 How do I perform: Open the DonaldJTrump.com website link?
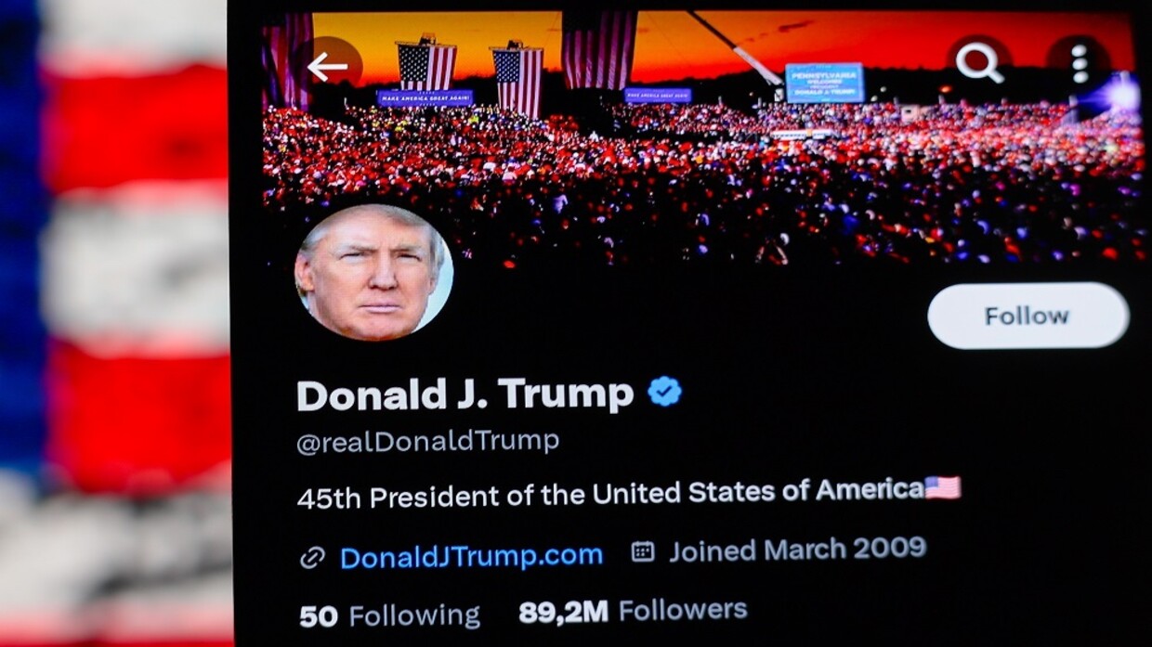point(471,557)
